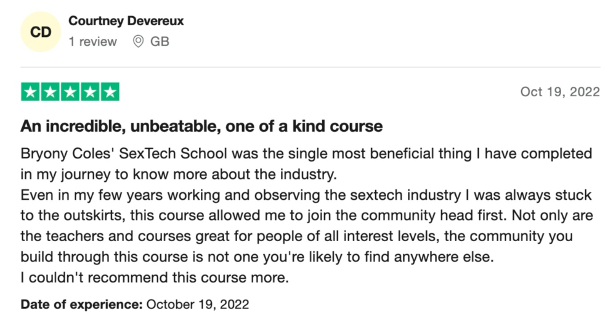This screenshot has height=320, width=616.
Task: Click the horizontal divider under reviewer info
Action: (x=310, y=67)
